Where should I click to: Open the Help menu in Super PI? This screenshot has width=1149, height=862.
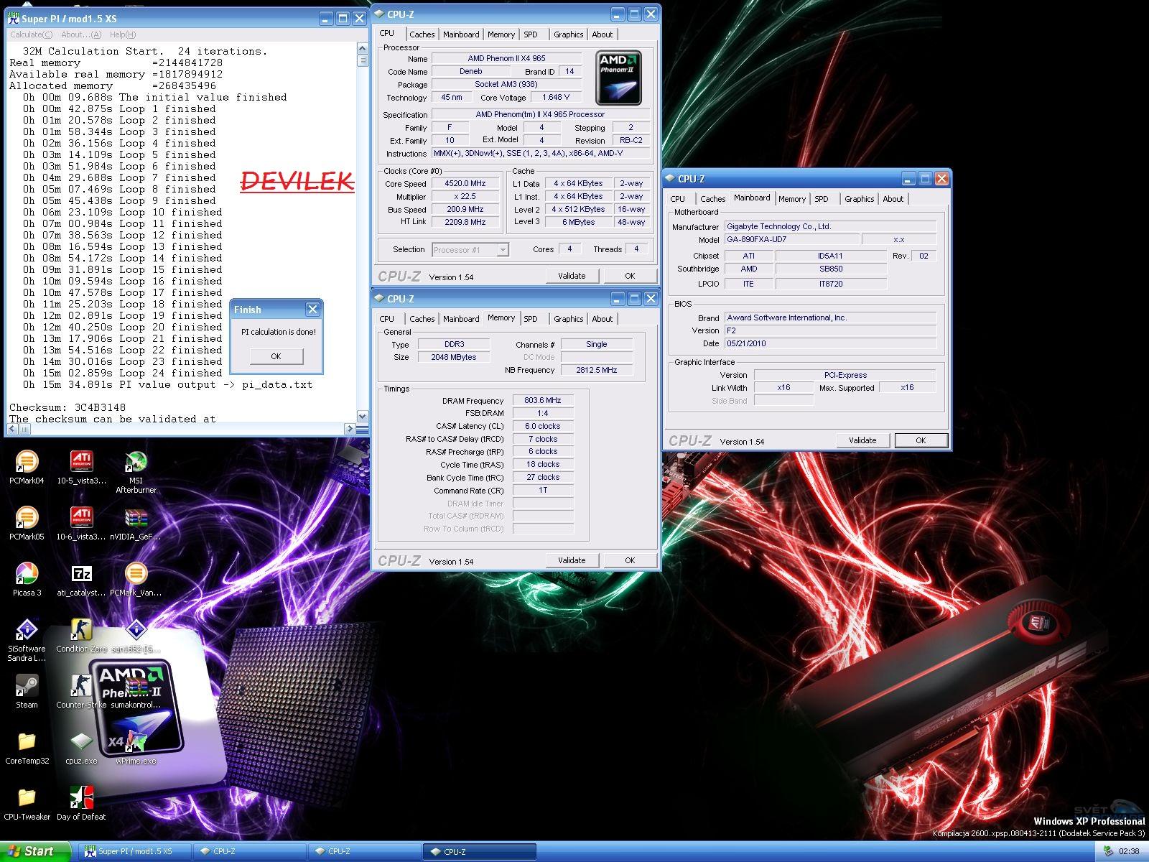[x=123, y=34]
